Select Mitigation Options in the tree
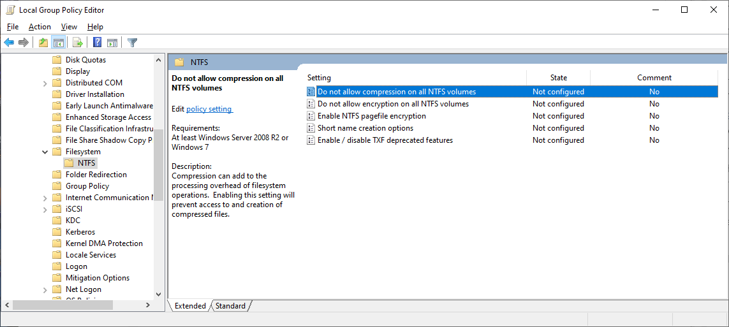The width and height of the screenshot is (729, 327). tap(98, 278)
